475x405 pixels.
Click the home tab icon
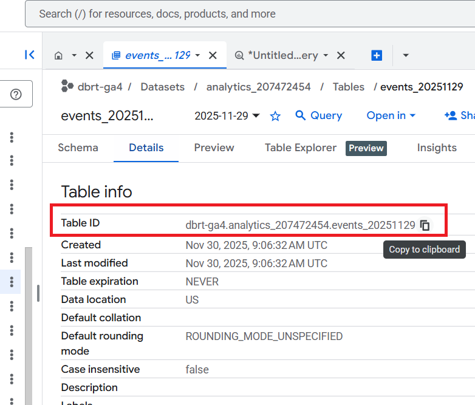[x=59, y=55]
